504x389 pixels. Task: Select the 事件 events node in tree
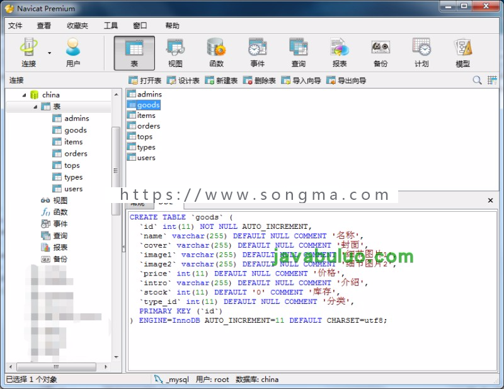(x=54, y=224)
